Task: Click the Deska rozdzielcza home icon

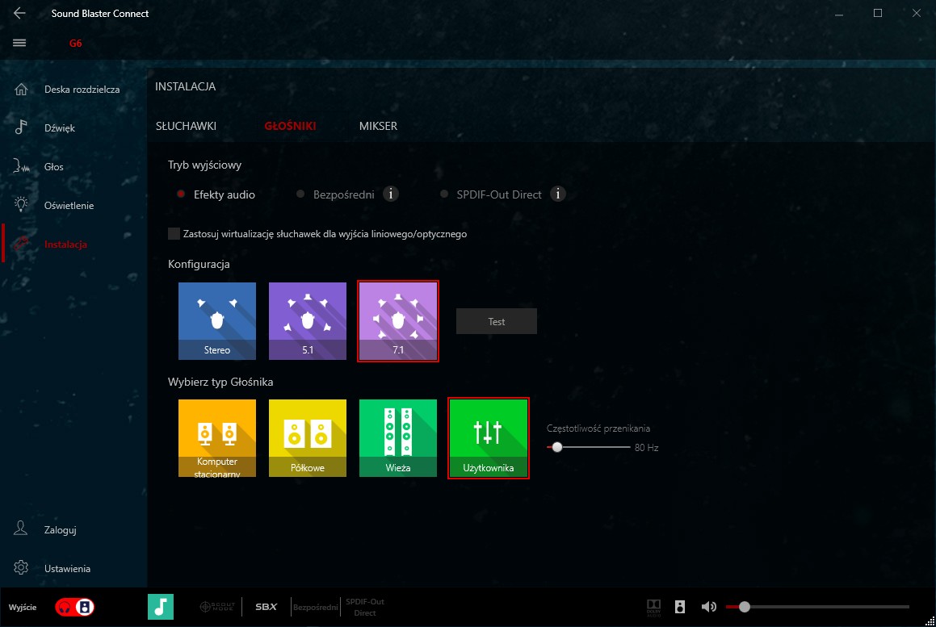Action: pos(21,90)
